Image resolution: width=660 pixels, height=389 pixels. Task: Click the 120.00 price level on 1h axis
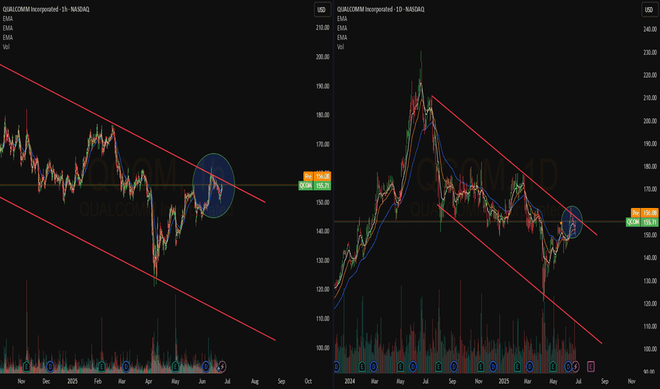click(x=323, y=289)
